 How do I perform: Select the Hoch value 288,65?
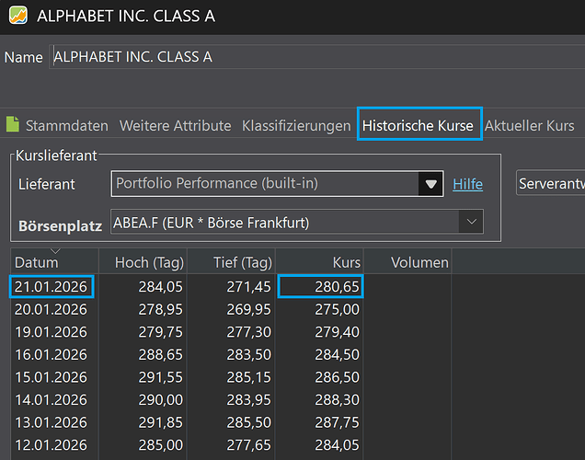pyautogui.click(x=160, y=354)
